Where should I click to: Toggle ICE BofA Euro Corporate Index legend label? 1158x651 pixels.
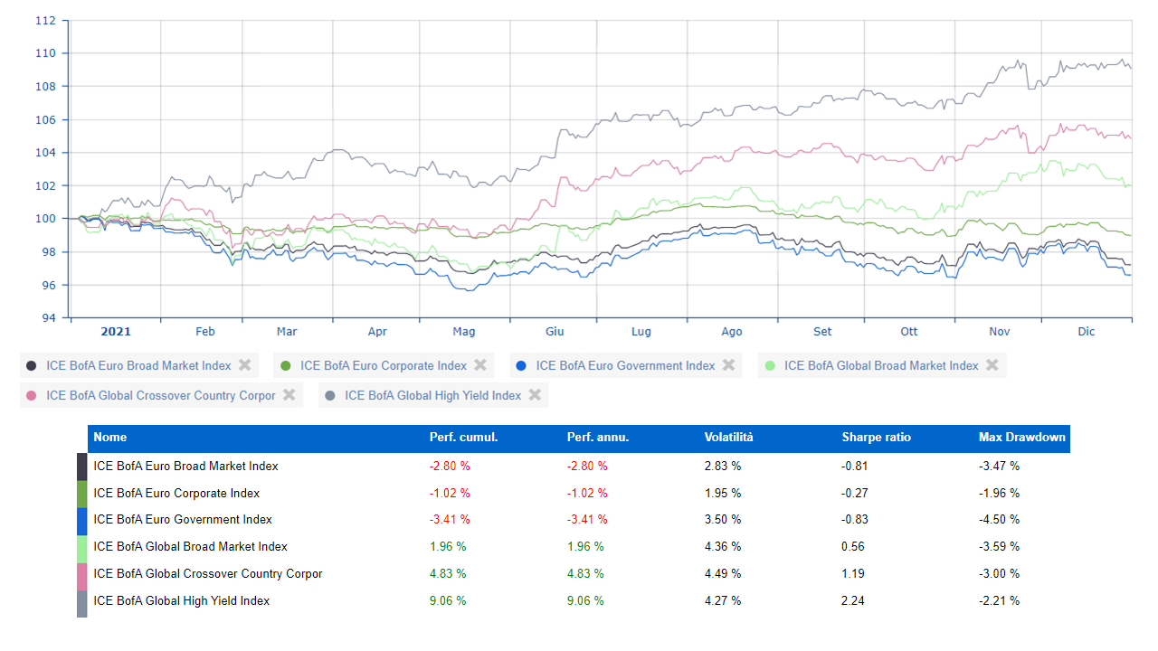click(384, 366)
